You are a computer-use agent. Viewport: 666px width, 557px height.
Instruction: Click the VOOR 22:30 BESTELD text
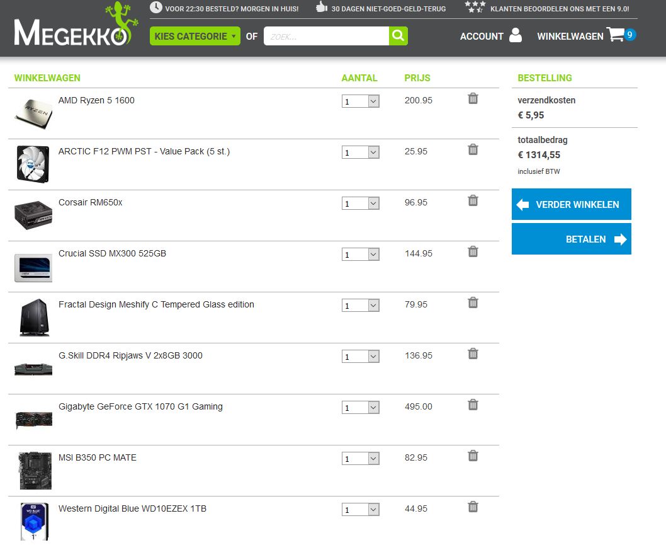pyautogui.click(x=232, y=9)
